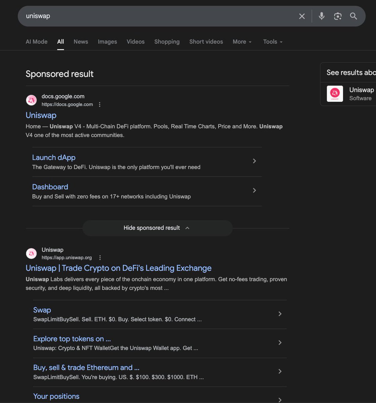Click the Sponsored result heading
This screenshot has height=403, width=376.
(59, 74)
